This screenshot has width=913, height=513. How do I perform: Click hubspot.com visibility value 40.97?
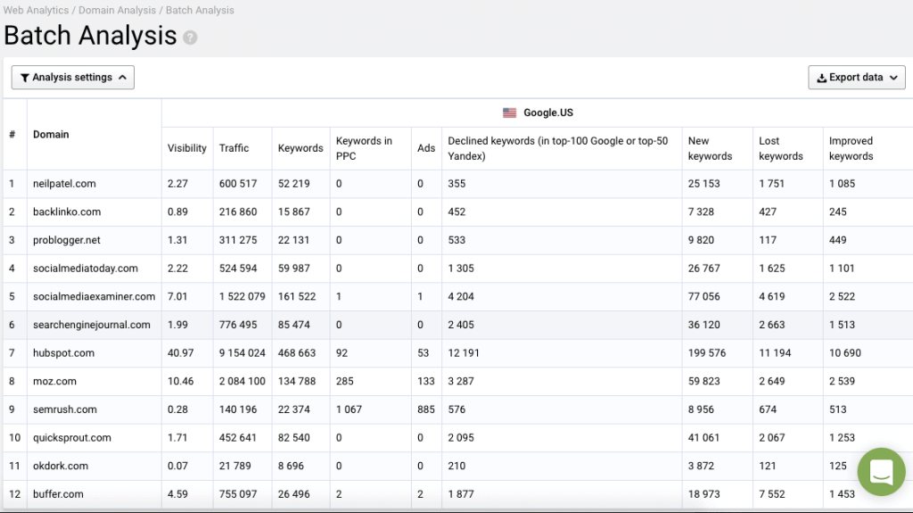[x=180, y=352]
